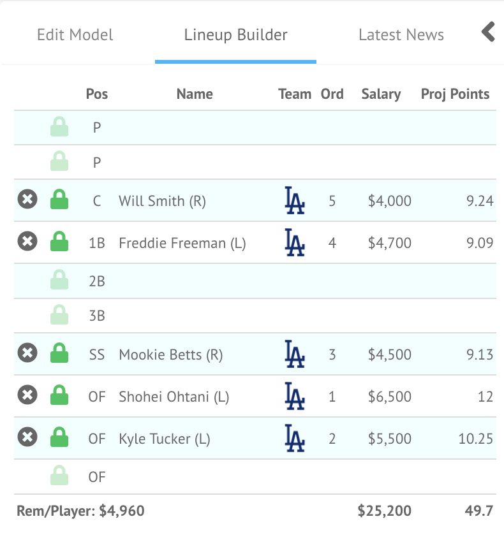Screen dimensions: 504x533
Task: Unlock Will Smith at catcher
Action: click(x=59, y=200)
